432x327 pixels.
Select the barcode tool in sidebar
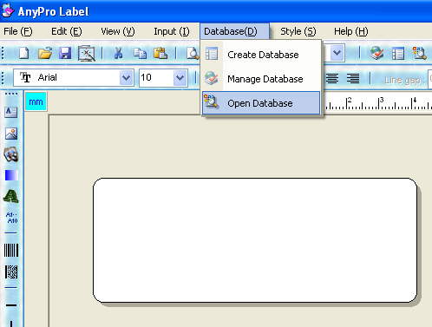coord(11,250)
